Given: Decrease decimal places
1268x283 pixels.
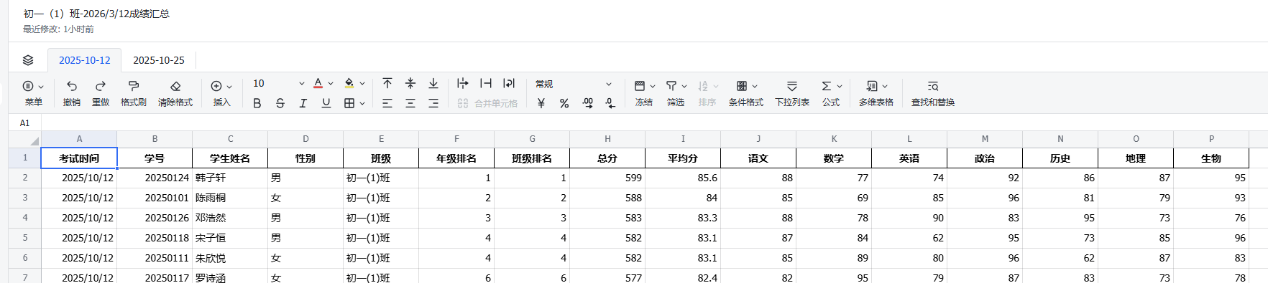Looking at the screenshot, I should 610,103.
